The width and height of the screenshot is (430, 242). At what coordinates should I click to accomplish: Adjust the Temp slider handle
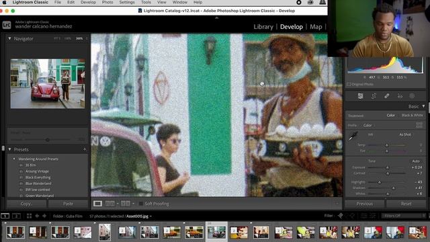point(387,145)
